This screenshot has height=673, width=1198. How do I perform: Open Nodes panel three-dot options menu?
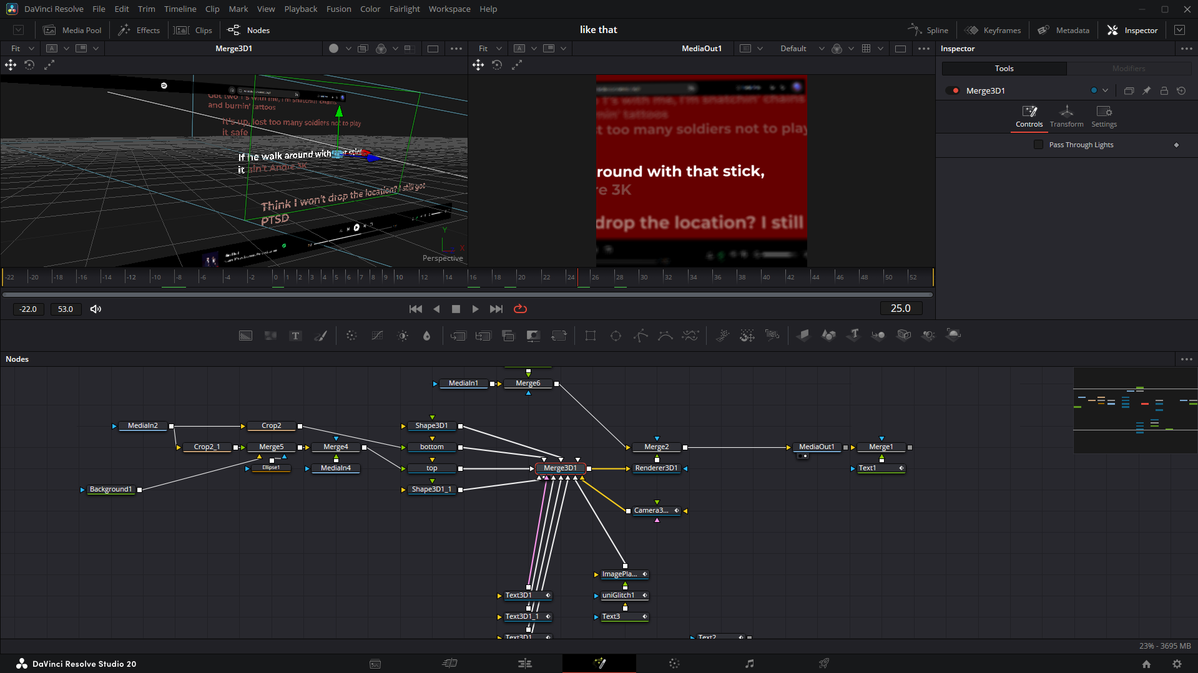[1186, 359]
